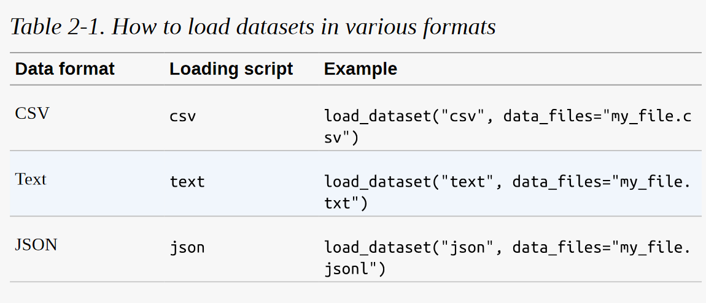Click the CSV data format cell

pyautogui.click(x=32, y=114)
